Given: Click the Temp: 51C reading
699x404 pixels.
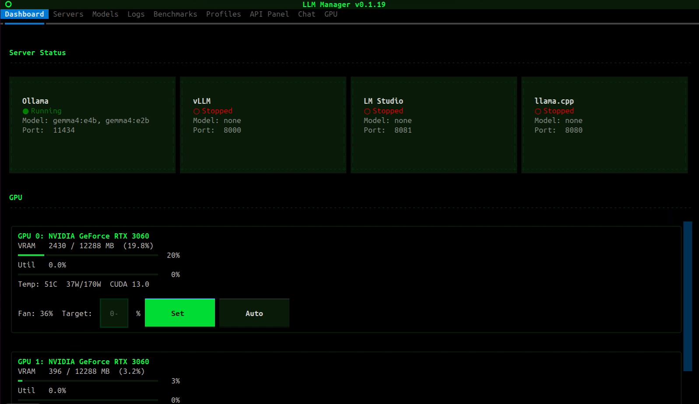Looking at the screenshot, I should point(38,284).
